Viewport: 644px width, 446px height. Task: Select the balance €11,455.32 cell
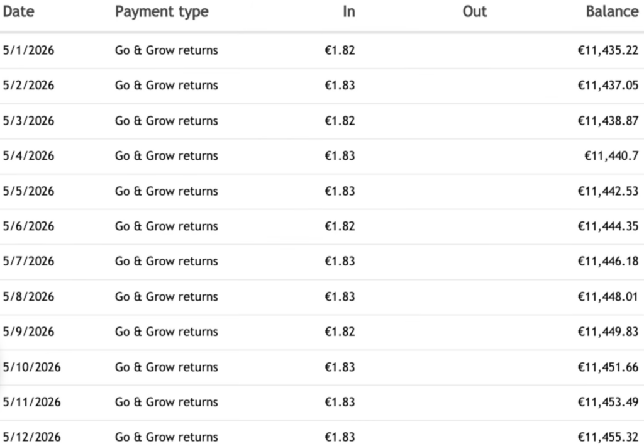pyautogui.click(x=608, y=437)
